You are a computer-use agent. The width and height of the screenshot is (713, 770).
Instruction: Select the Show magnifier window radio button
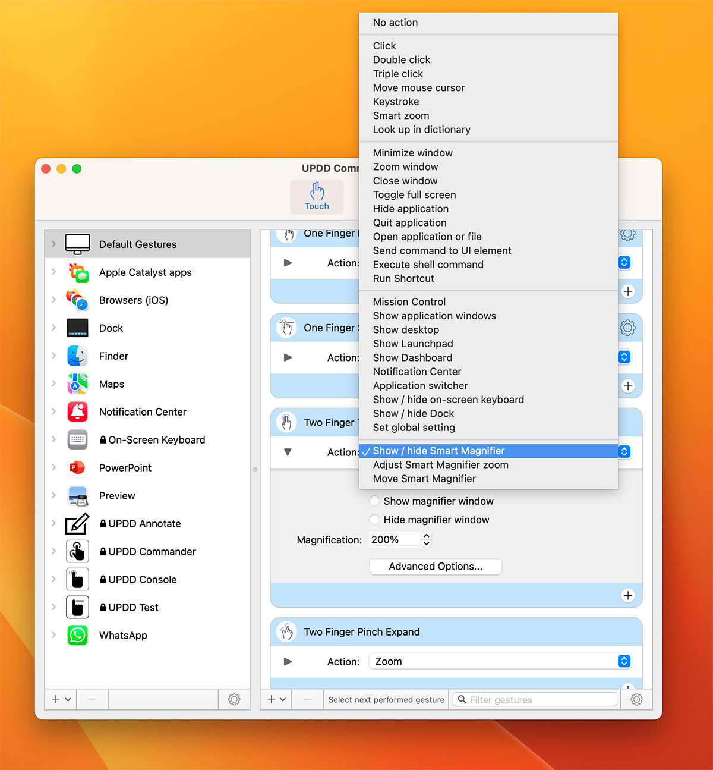tap(374, 501)
